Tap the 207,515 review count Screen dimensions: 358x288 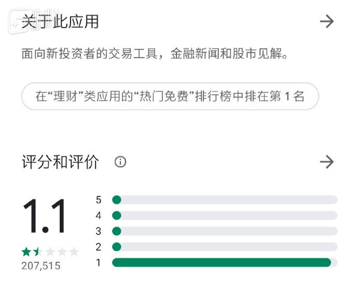41,266
